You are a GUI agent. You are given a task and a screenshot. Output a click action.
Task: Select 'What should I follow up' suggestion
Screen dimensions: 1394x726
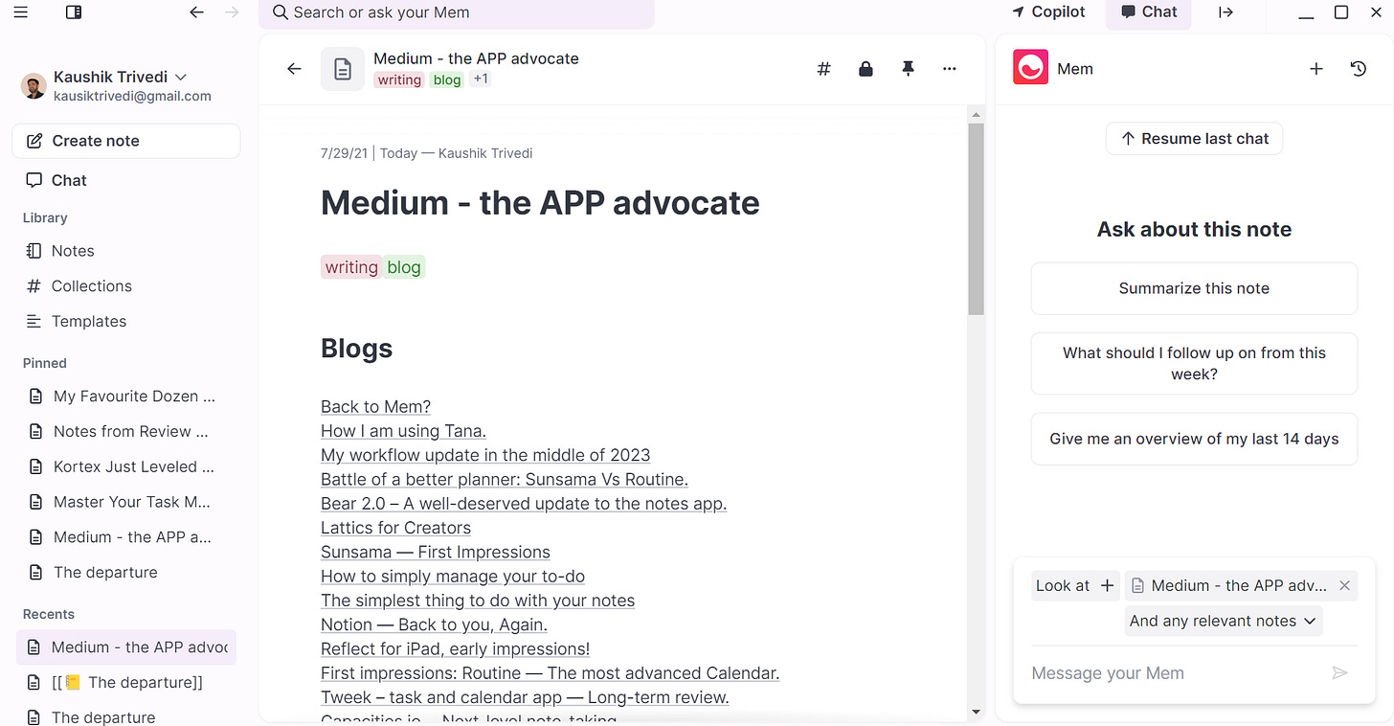point(1194,363)
